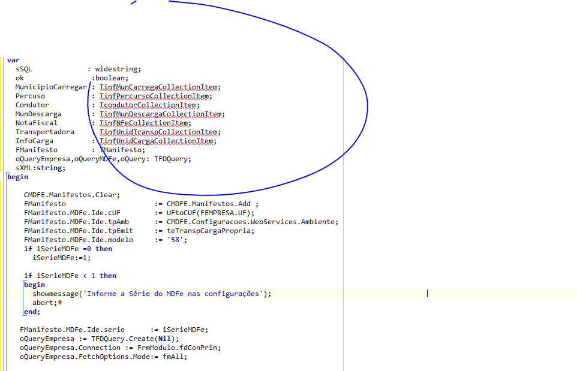Screen dimensions: 577x371
Task: Click the '58' string literal
Action: pyautogui.click(x=175, y=240)
